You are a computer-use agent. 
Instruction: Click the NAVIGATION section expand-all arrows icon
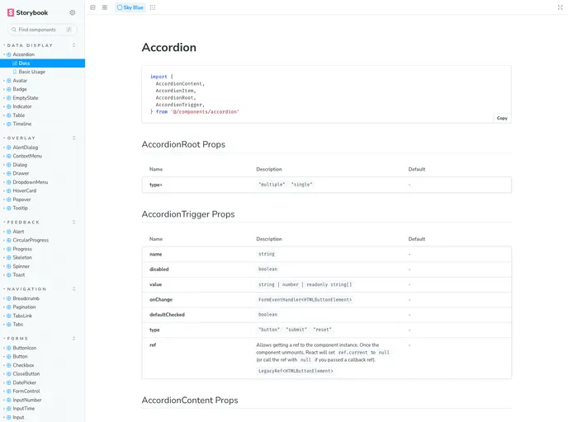[x=74, y=289]
